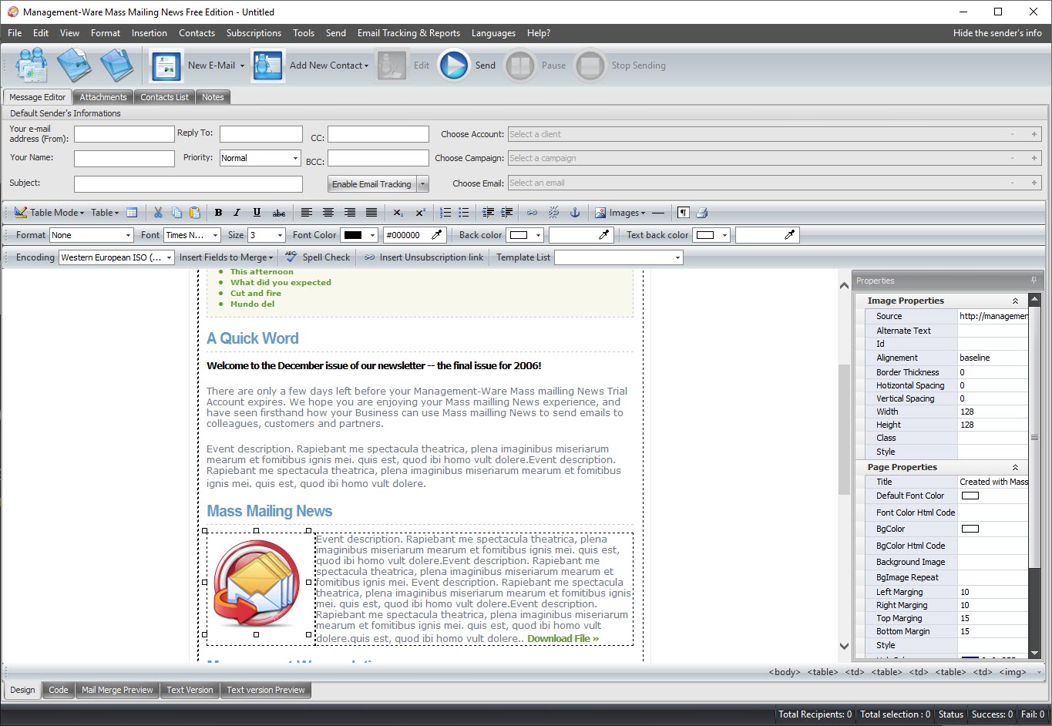Open the Choose Account selector

point(775,134)
